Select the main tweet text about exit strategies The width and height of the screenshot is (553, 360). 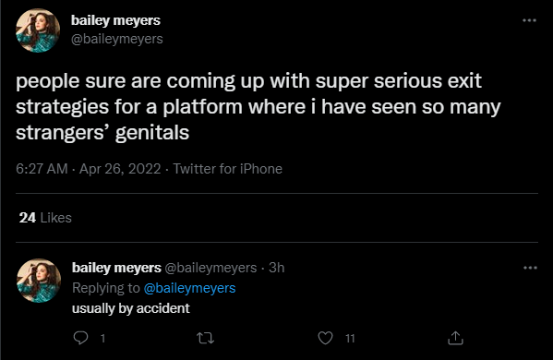point(258,107)
